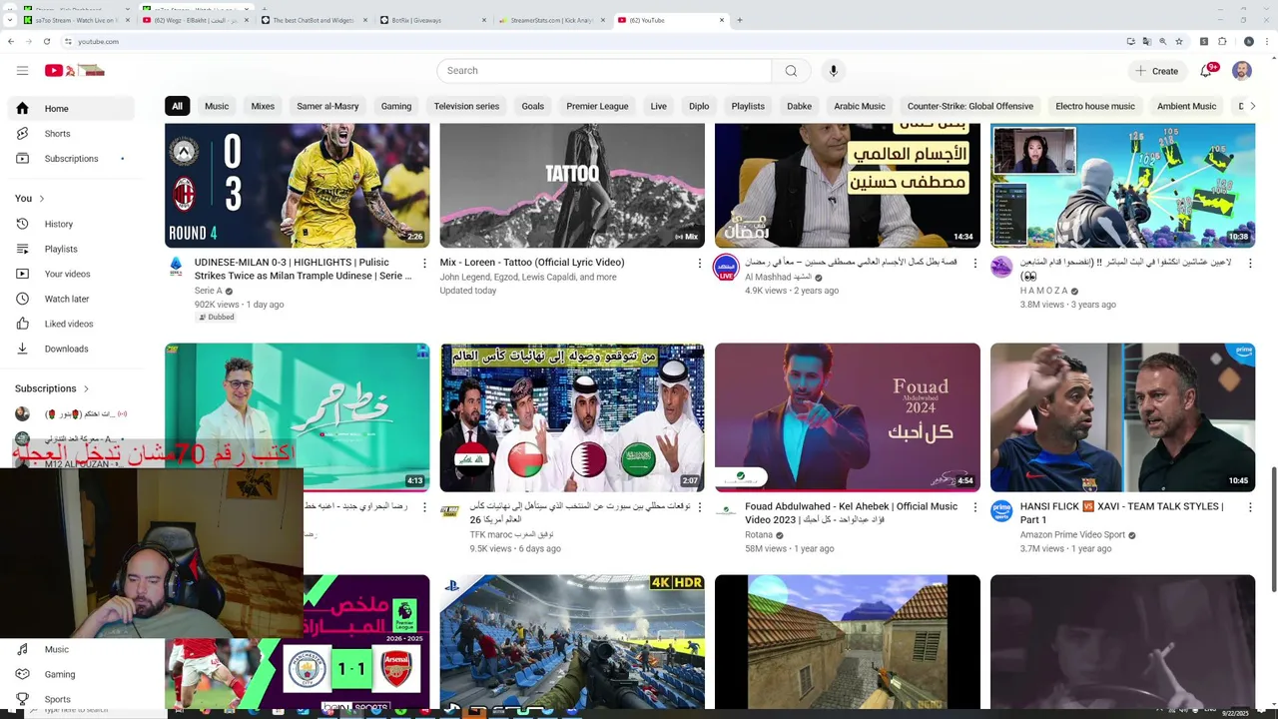Open the notifications bell
1278x719 pixels.
1206,71
